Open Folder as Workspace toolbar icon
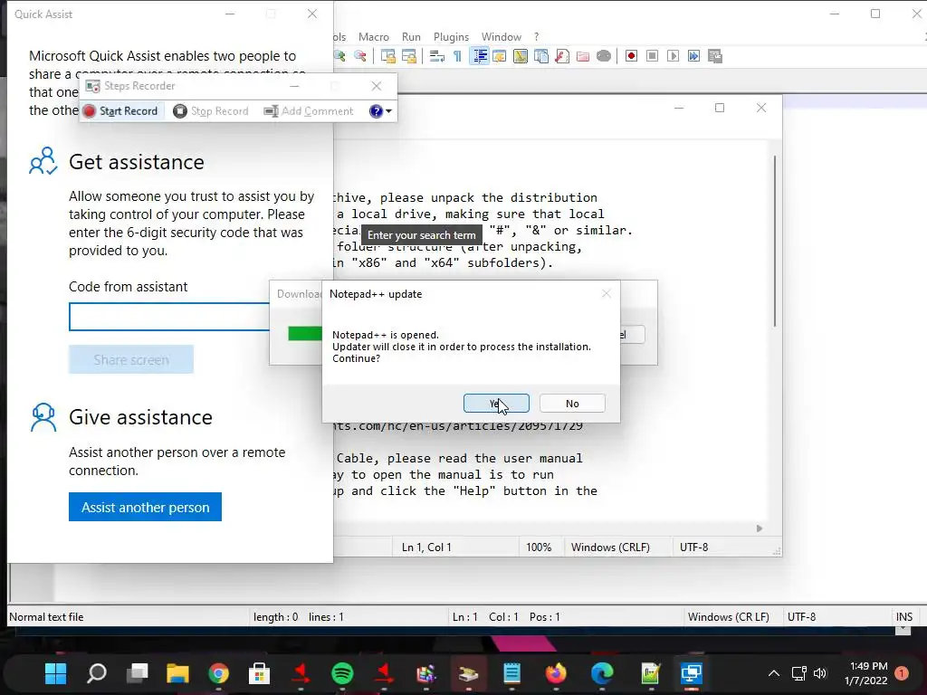The height and width of the screenshot is (695, 927). (583, 56)
